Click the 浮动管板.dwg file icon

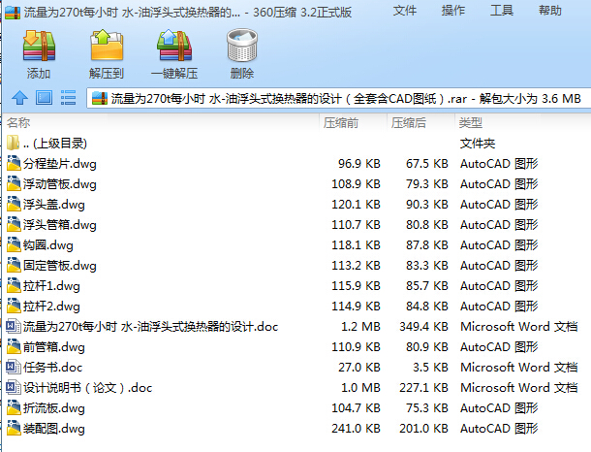[14, 183]
